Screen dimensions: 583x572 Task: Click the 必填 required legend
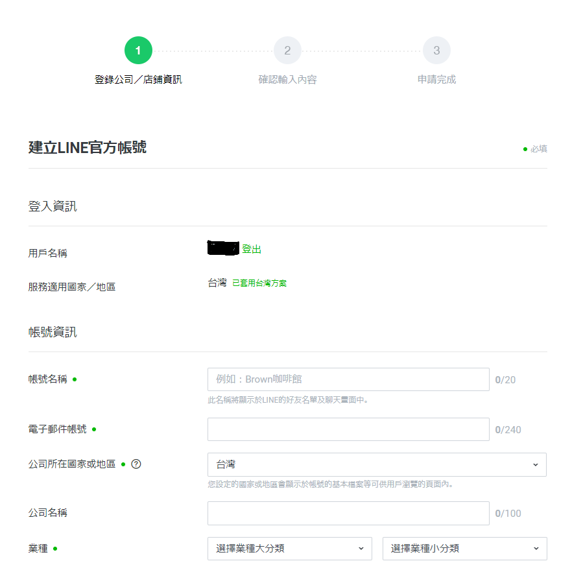coord(538,149)
